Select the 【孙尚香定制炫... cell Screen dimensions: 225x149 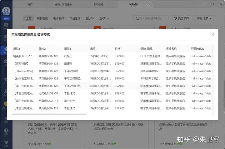[24, 78]
